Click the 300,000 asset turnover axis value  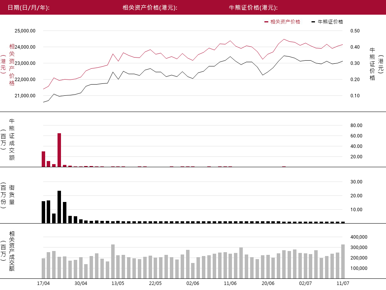click(359, 248)
